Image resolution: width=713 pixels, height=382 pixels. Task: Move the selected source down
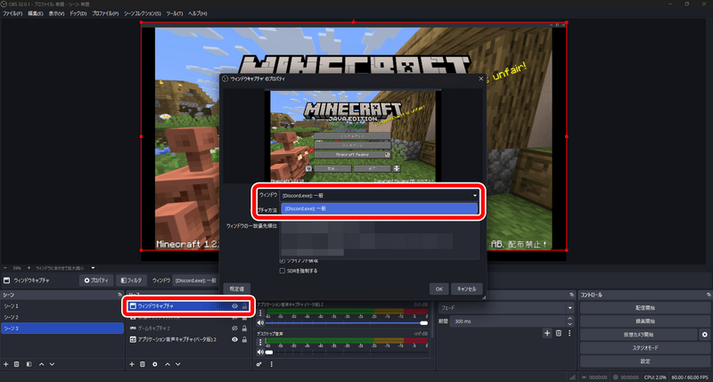coord(177,364)
